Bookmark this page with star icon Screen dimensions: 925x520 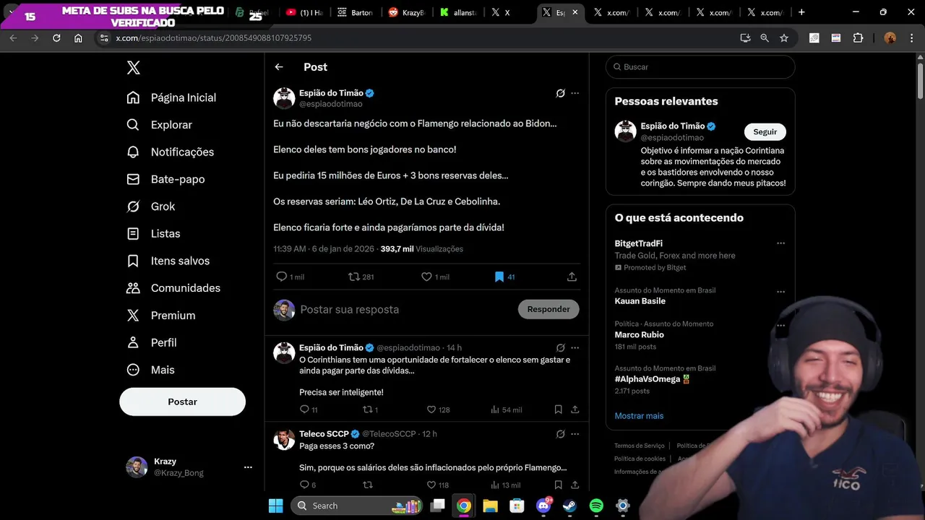pyautogui.click(x=784, y=38)
